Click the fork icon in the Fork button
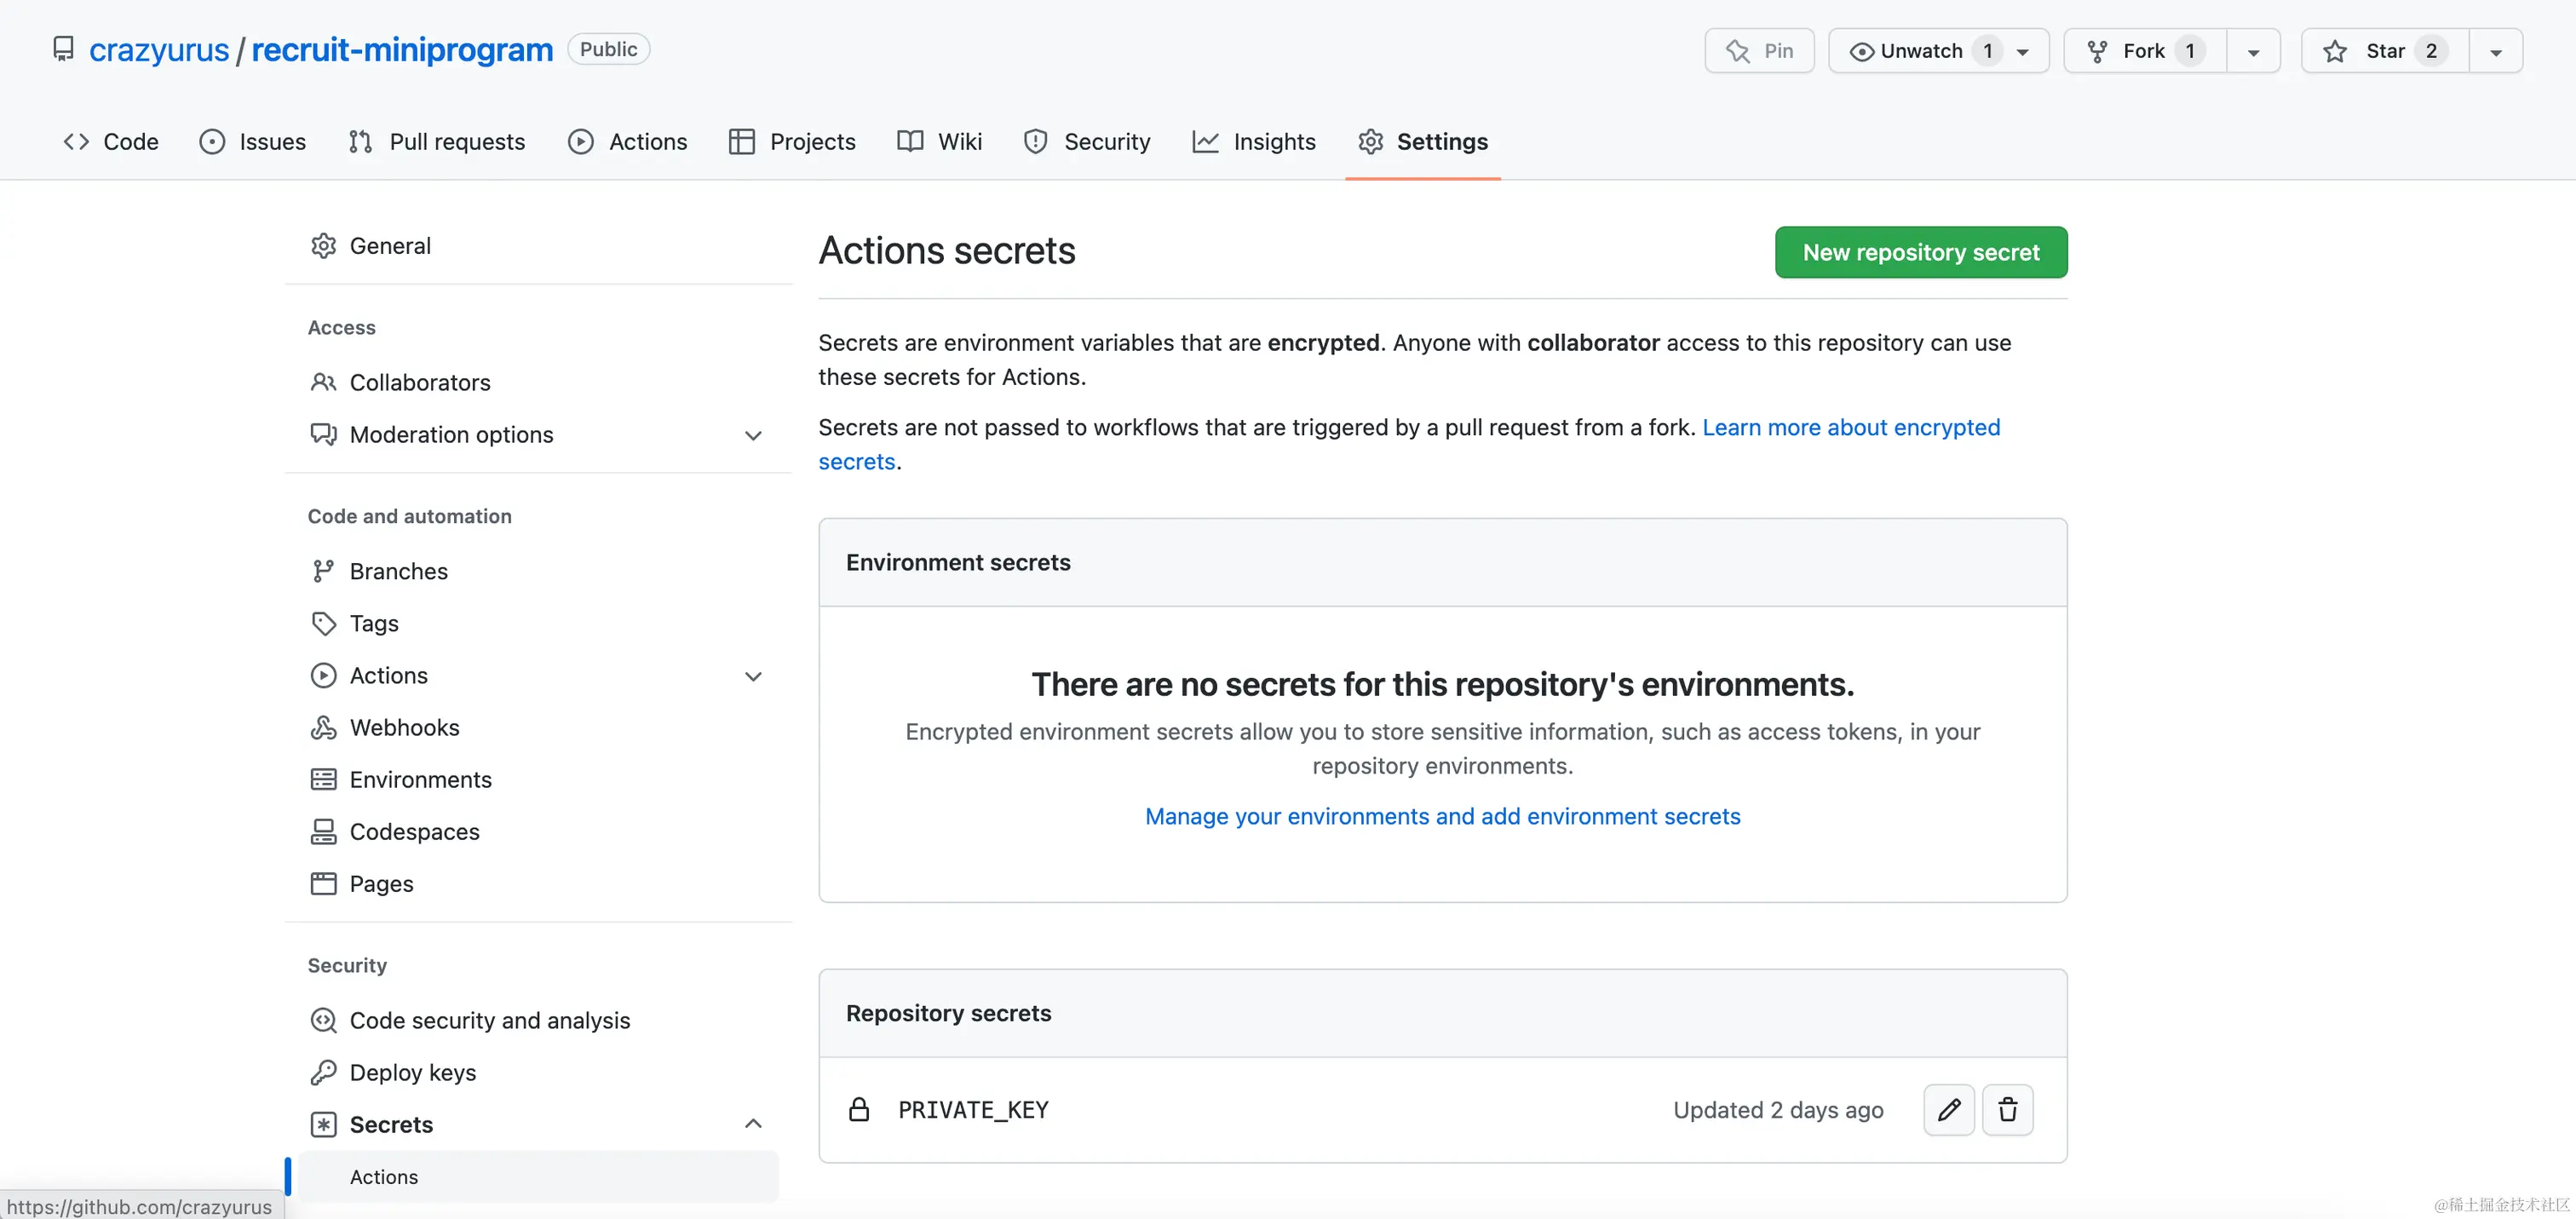The width and height of the screenshot is (2576, 1219). [2097, 51]
